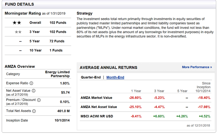
Task: Open the Premium / Discount info icon
Action: tap(39, 100)
